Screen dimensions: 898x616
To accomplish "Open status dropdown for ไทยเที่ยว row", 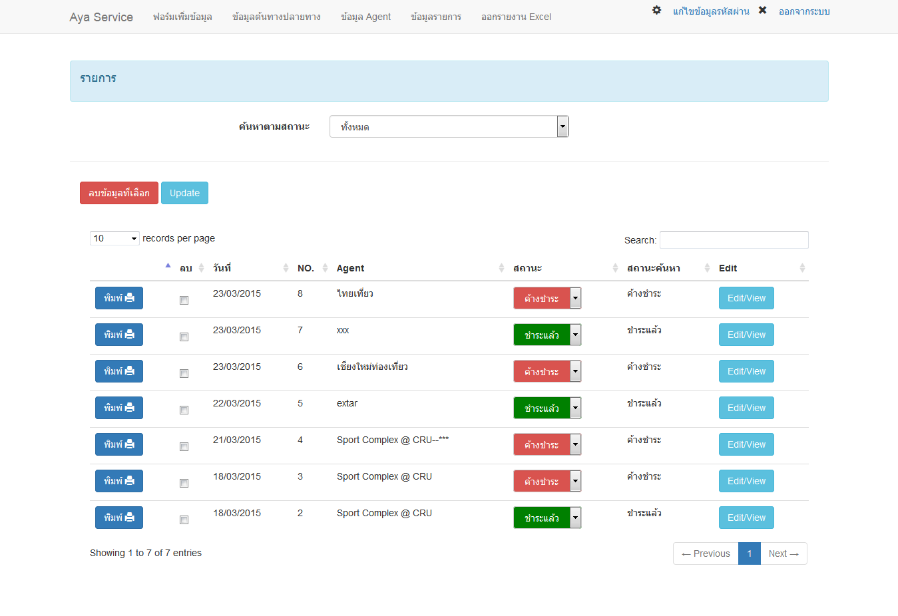I will 575,298.
